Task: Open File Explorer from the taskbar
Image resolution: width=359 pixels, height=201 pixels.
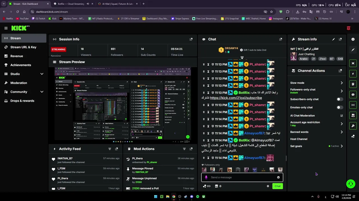Action: (x=167, y=197)
